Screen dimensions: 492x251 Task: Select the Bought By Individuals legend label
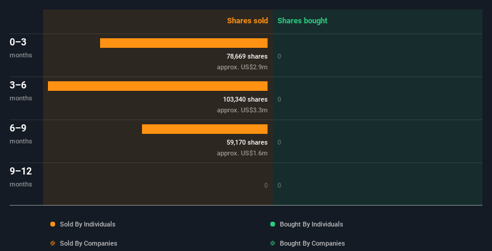point(311,224)
